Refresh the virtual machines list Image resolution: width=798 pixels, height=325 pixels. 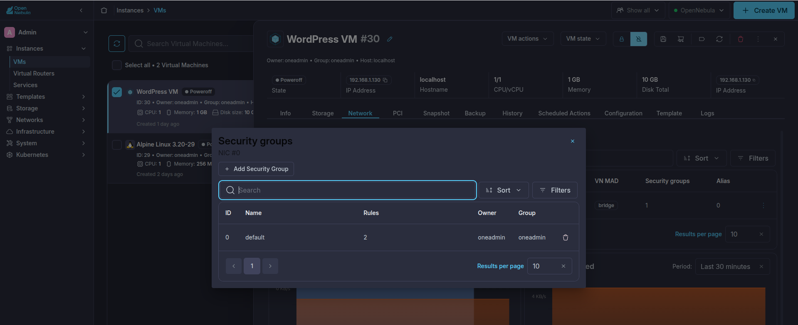coord(117,44)
